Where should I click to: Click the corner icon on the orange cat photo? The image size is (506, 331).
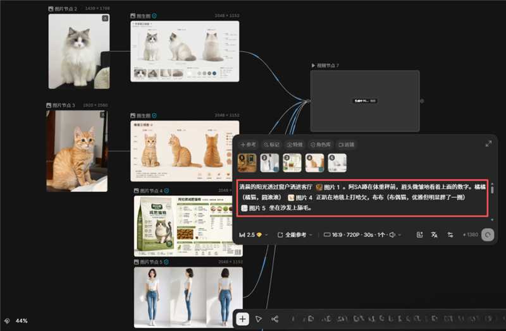tap(102, 114)
